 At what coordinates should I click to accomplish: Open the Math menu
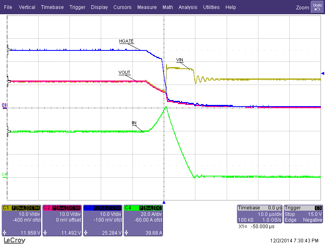click(167, 7)
